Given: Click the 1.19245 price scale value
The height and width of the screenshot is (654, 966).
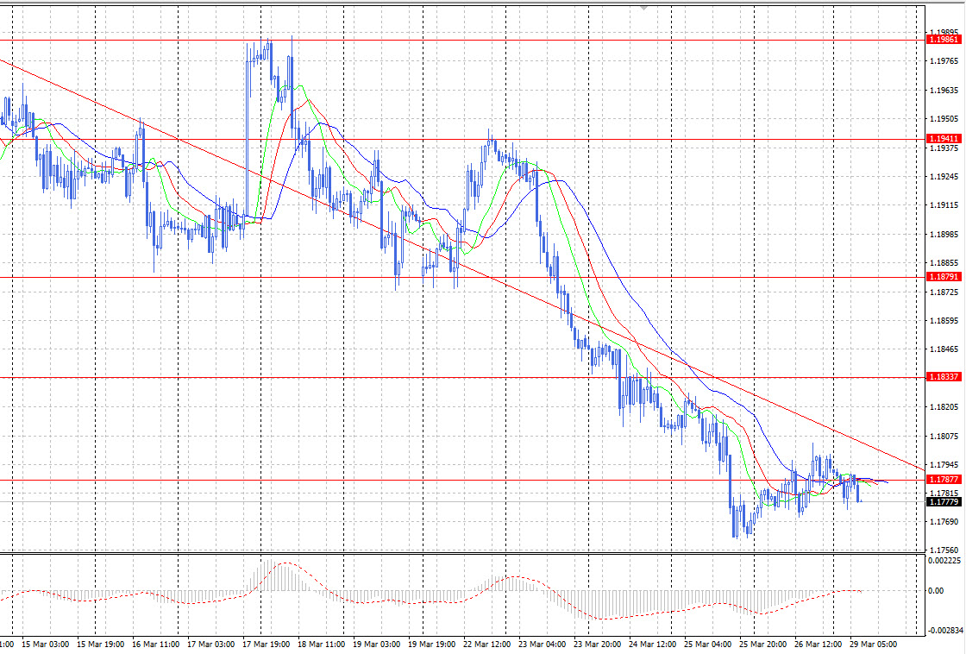Looking at the screenshot, I should (x=944, y=176).
